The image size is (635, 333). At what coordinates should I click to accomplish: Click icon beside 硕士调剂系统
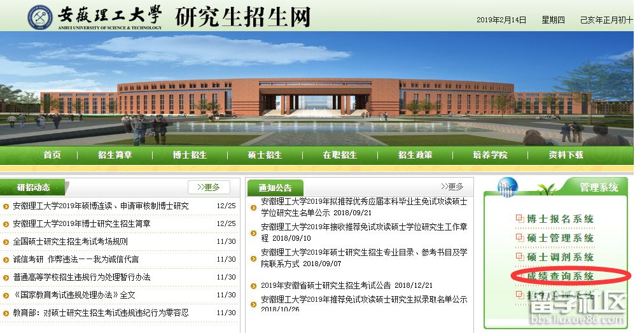(x=519, y=257)
